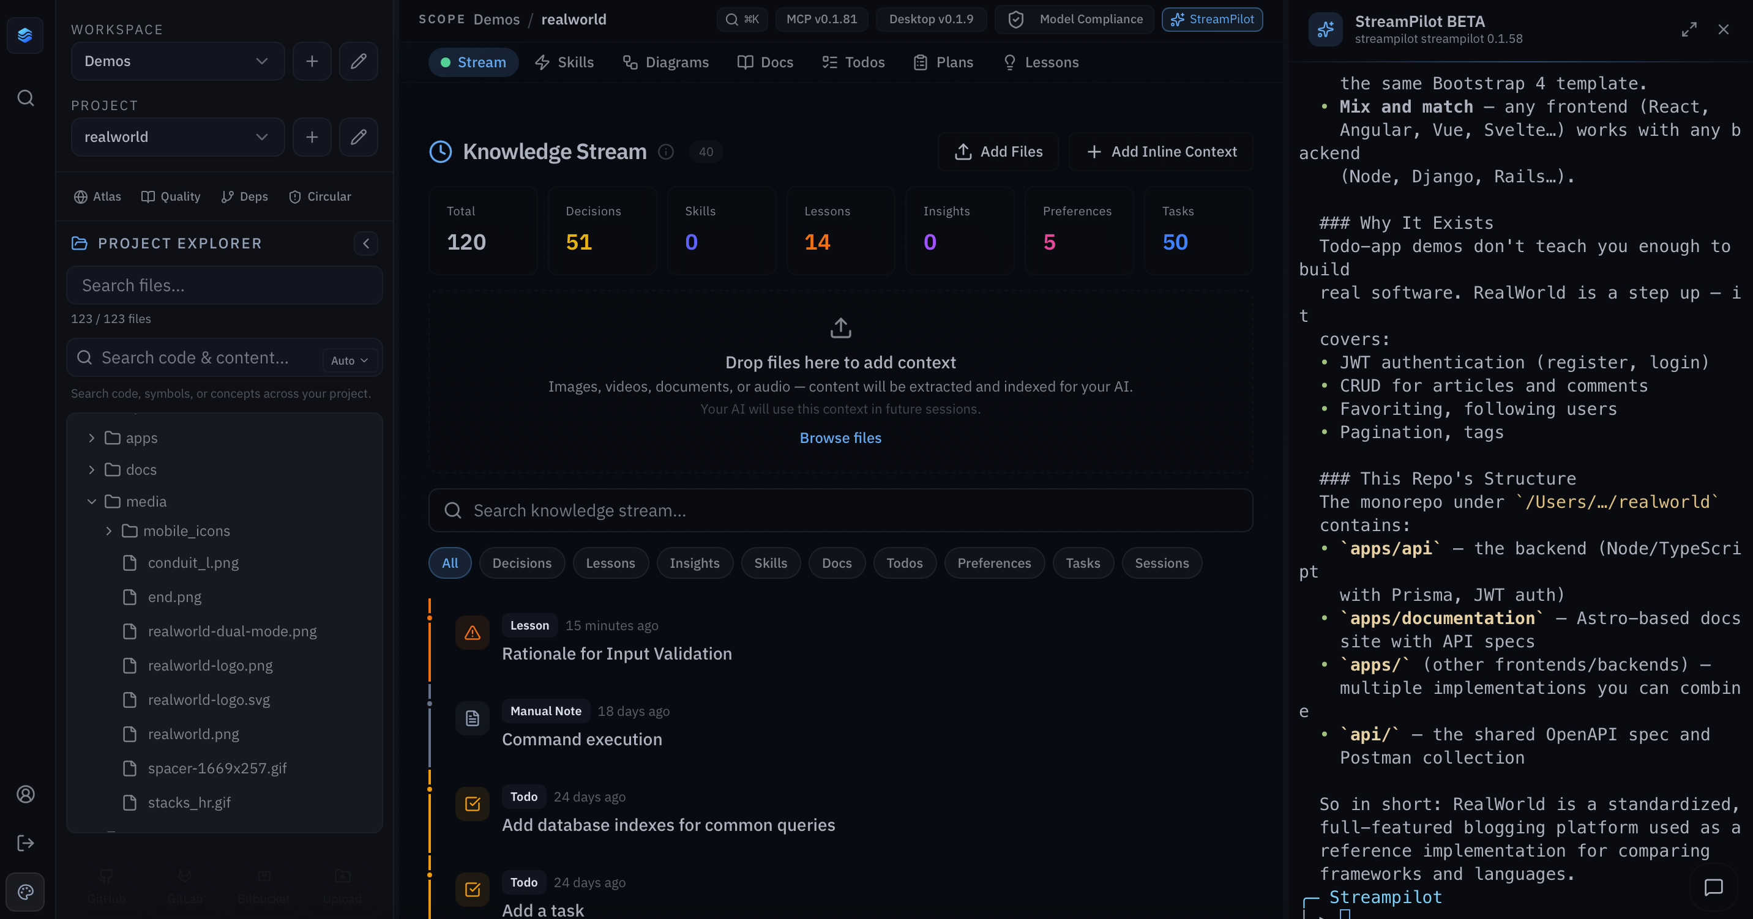Switch to the Diagrams tab
This screenshot has width=1753, height=919.
tap(665, 62)
